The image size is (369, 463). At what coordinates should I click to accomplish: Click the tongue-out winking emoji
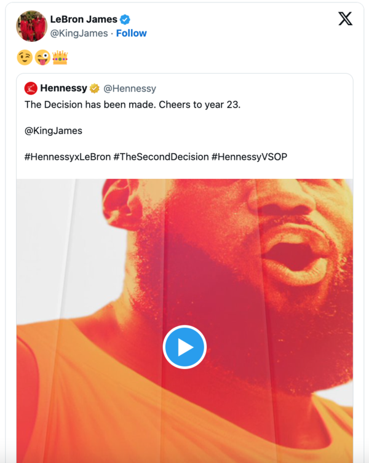pyautogui.click(x=42, y=58)
